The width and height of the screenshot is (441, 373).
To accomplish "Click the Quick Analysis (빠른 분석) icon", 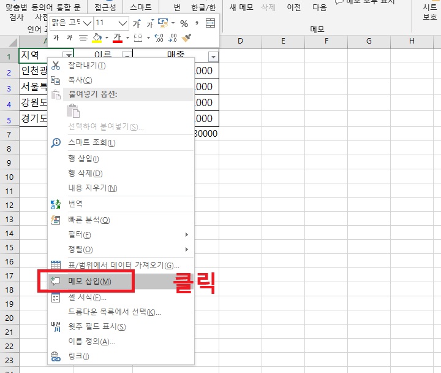I will [55, 220].
